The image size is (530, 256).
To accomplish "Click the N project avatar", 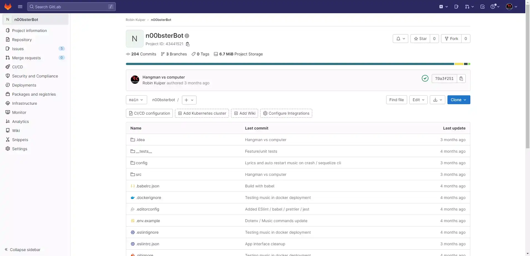I will 135,39.
